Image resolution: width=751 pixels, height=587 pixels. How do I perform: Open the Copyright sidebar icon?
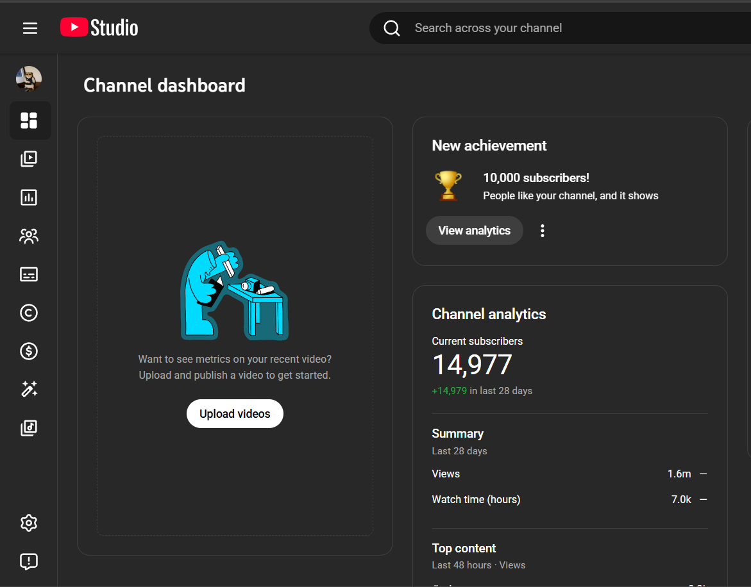29,313
